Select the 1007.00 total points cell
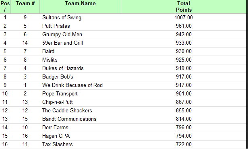Screen dimensions: 248x149 click(184, 18)
